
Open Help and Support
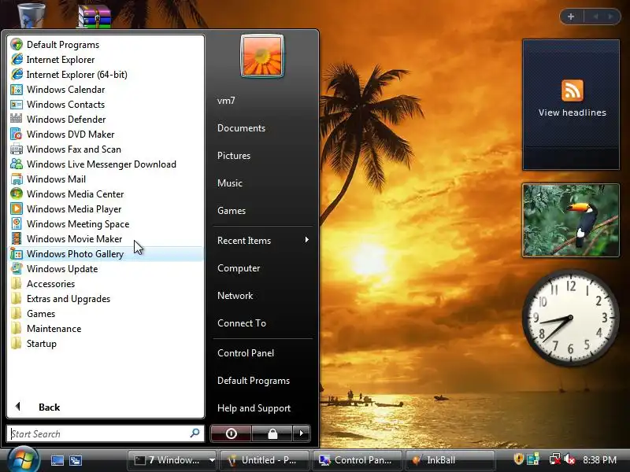[x=254, y=408]
